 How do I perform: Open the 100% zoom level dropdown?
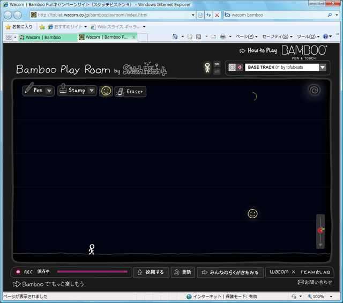tap(331, 297)
